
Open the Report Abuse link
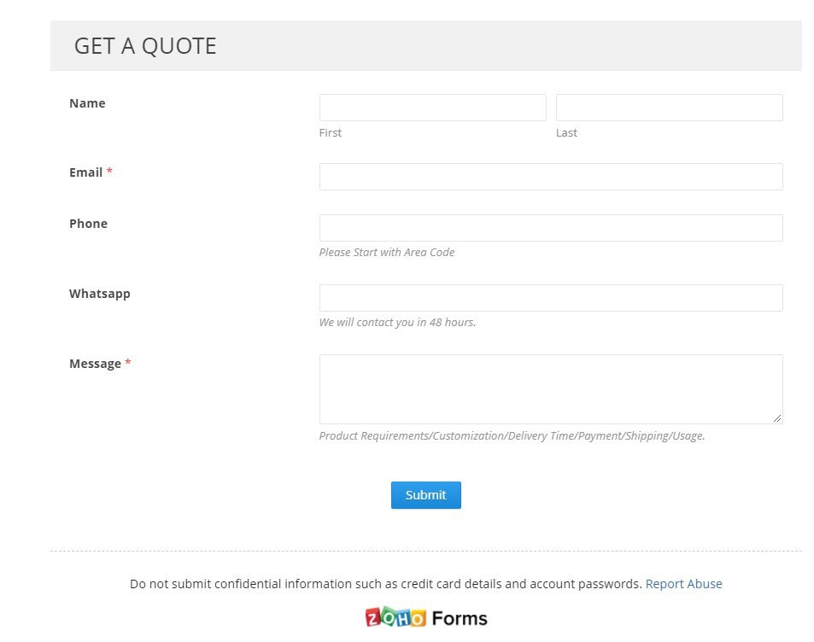pyautogui.click(x=683, y=584)
